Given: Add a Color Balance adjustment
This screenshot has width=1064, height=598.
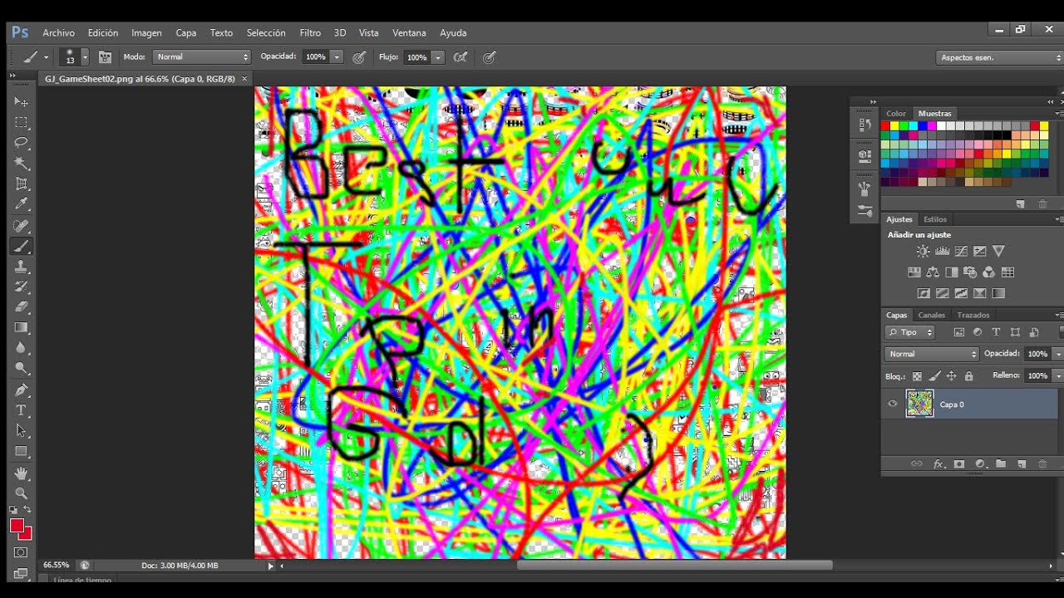Looking at the screenshot, I should tap(933, 272).
